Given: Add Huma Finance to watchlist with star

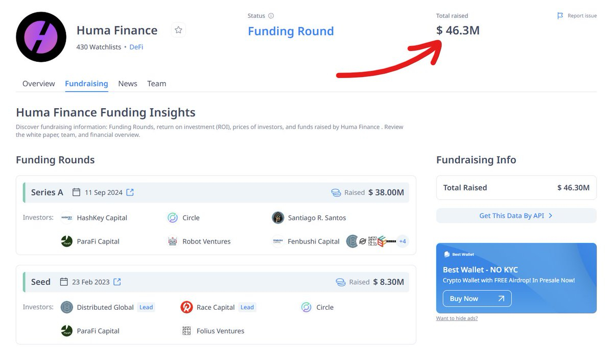Looking at the screenshot, I should [178, 30].
